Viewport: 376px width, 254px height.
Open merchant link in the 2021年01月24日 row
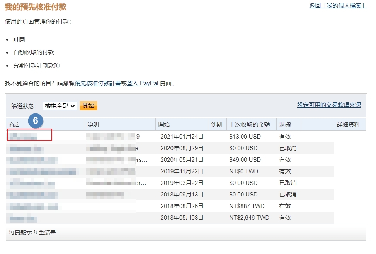[x=23, y=137]
